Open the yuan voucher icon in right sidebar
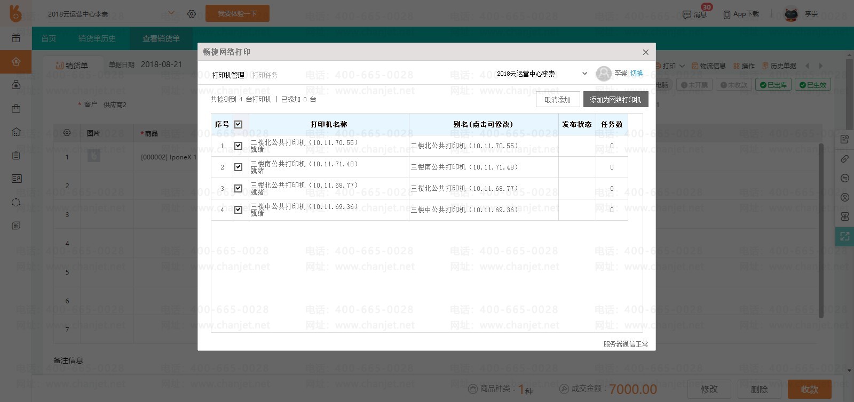The image size is (854, 402). click(844, 216)
